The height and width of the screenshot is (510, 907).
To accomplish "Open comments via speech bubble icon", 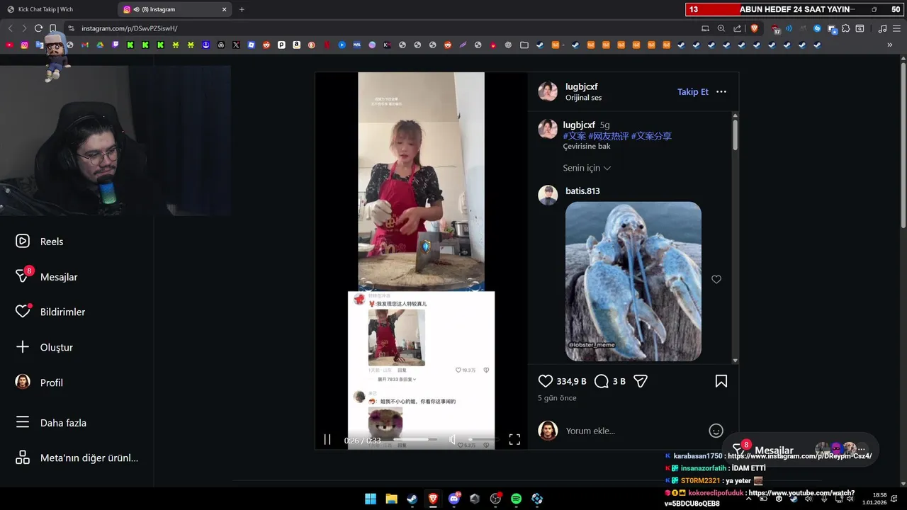I will click(x=602, y=381).
